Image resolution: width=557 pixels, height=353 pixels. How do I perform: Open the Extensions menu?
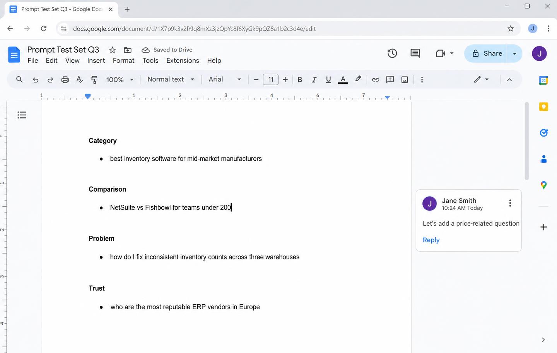coord(183,61)
